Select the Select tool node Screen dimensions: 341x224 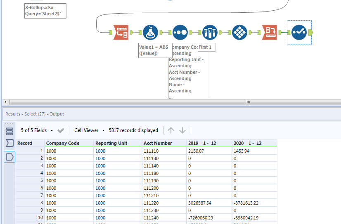299,32
